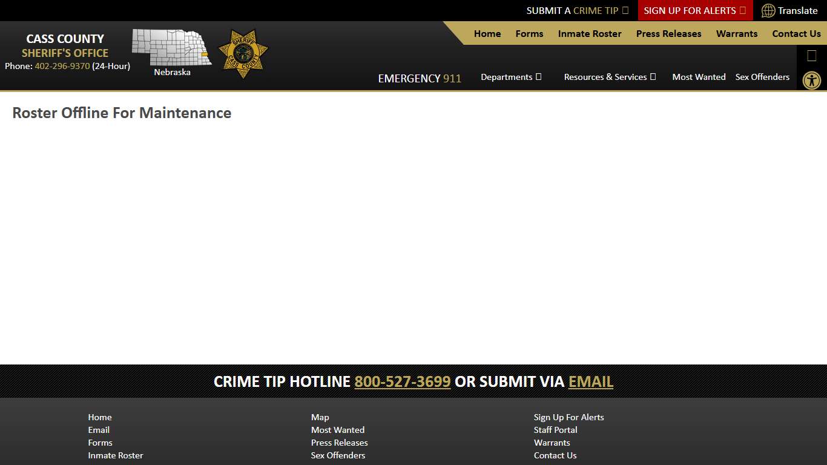
Task: Open the Most Wanted navigation item
Action: [x=699, y=77]
